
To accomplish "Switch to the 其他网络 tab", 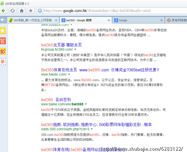I will [176, 20].
